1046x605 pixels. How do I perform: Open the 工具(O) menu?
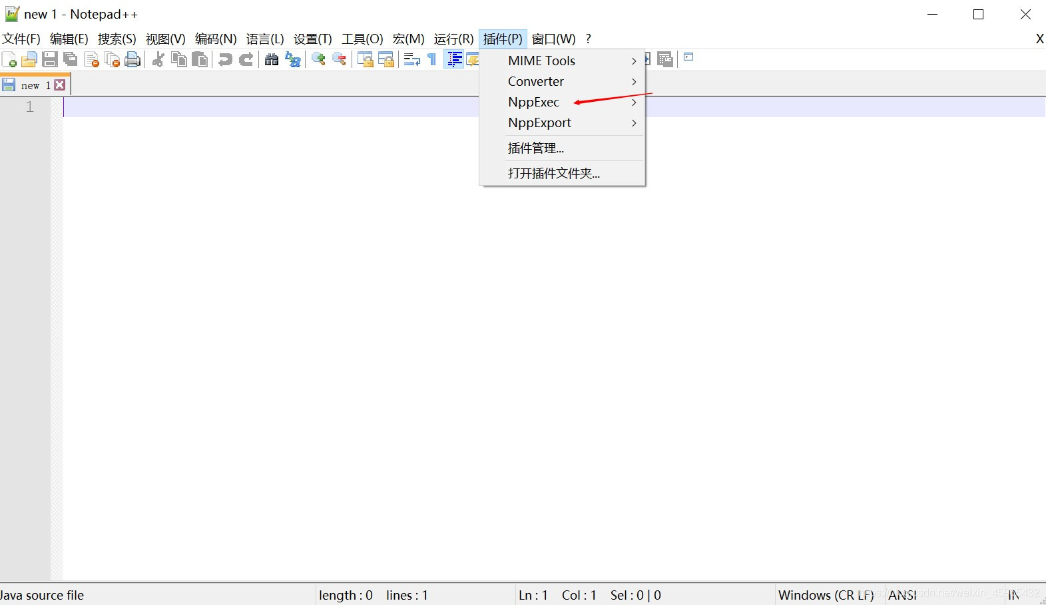click(363, 39)
